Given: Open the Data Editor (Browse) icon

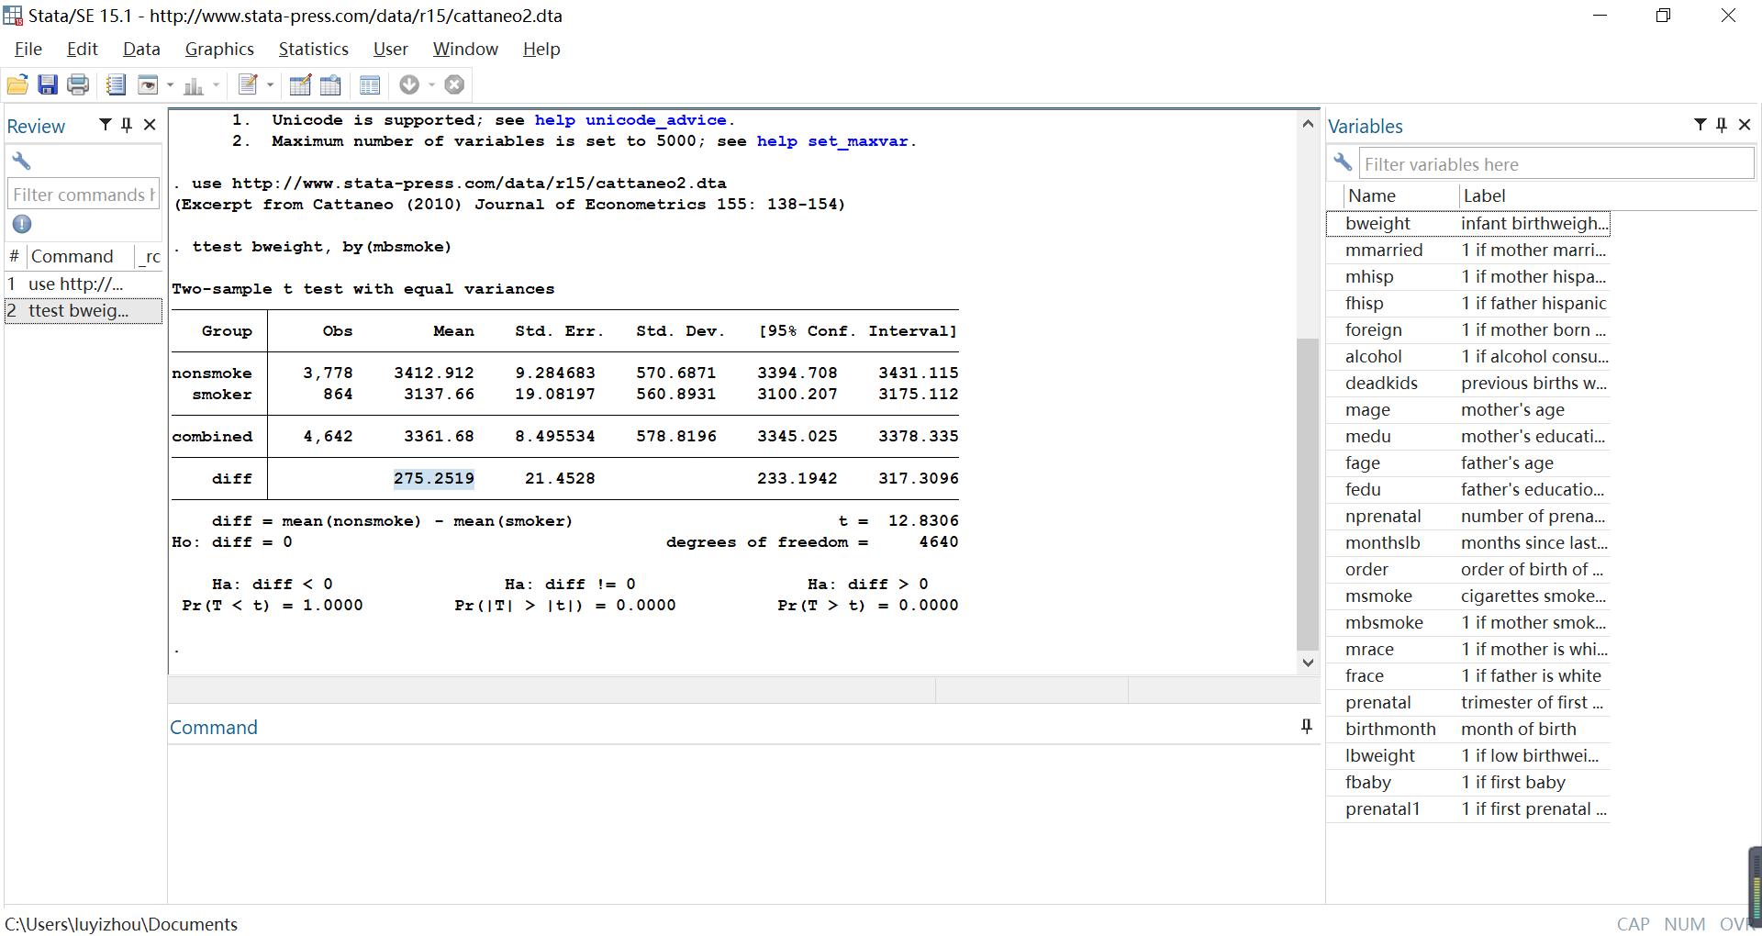Looking at the screenshot, I should [330, 85].
